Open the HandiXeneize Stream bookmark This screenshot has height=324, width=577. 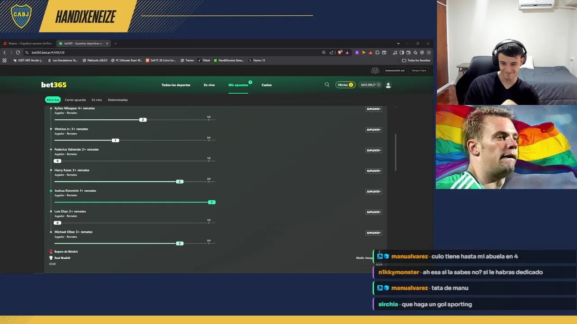pos(229,60)
